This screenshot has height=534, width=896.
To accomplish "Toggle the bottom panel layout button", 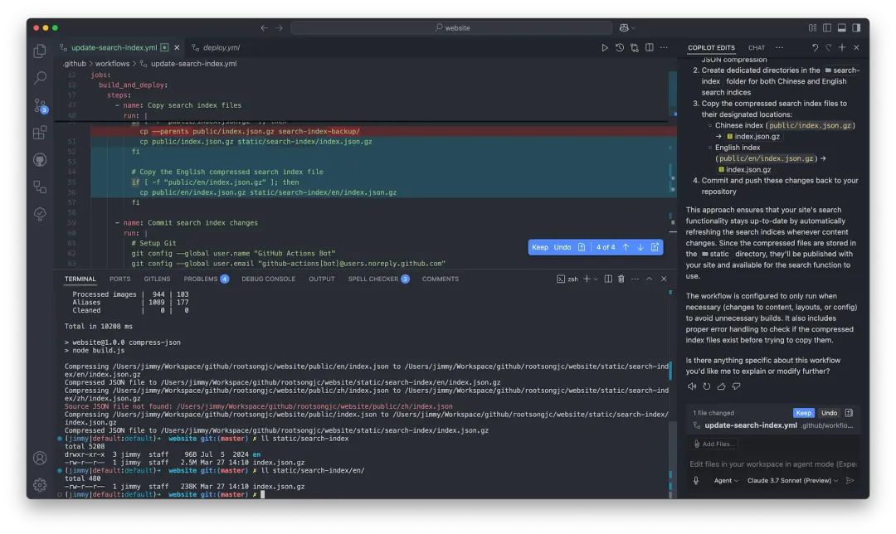I will point(842,27).
